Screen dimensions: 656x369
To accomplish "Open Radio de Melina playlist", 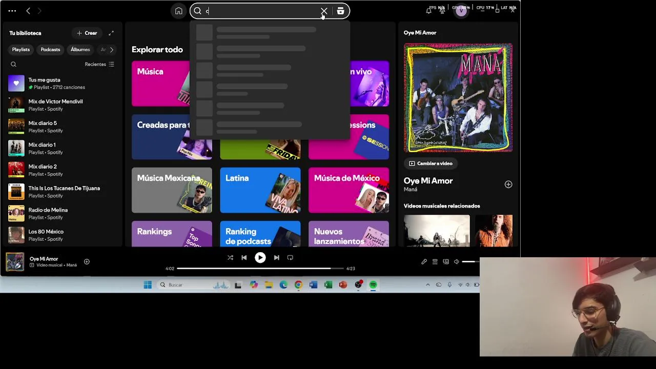I will (x=61, y=213).
